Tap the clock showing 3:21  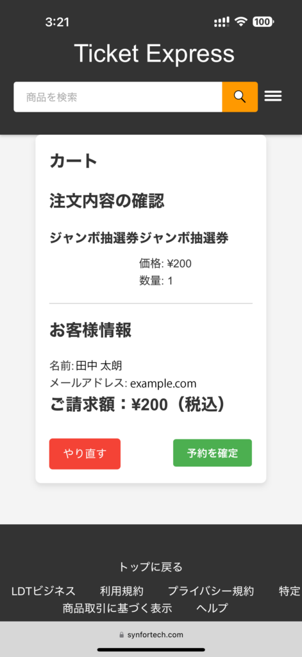pos(57,22)
